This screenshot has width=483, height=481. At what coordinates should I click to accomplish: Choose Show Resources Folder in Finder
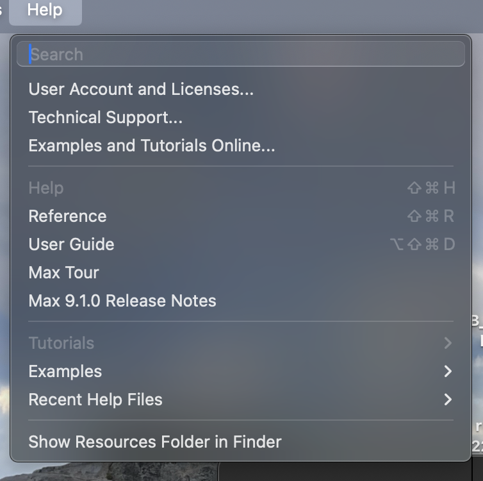tap(155, 442)
